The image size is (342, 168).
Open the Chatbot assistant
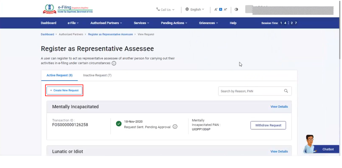click(x=322, y=147)
